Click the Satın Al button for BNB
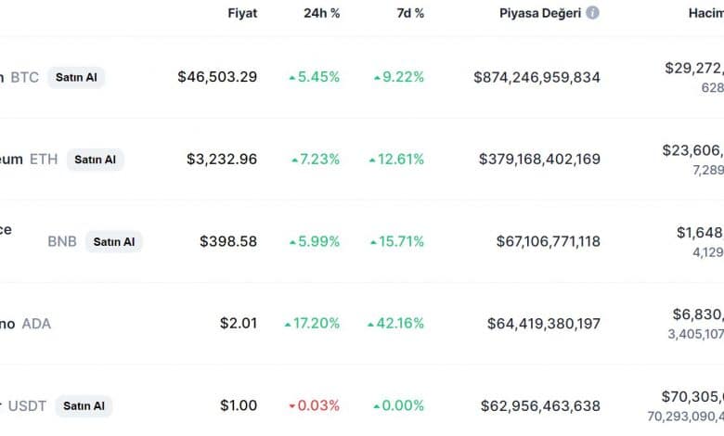The width and height of the screenshot is (724, 436). coord(114,242)
